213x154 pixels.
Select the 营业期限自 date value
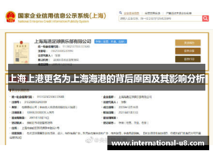point(39,117)
